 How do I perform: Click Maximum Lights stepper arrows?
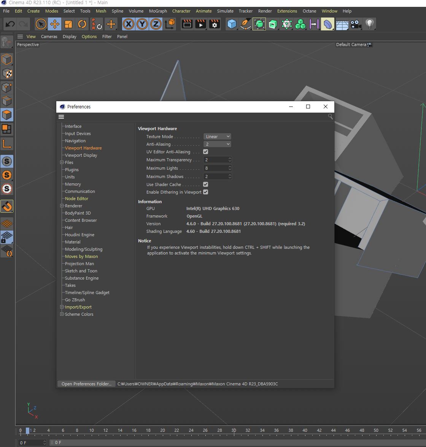coord(230,168)
